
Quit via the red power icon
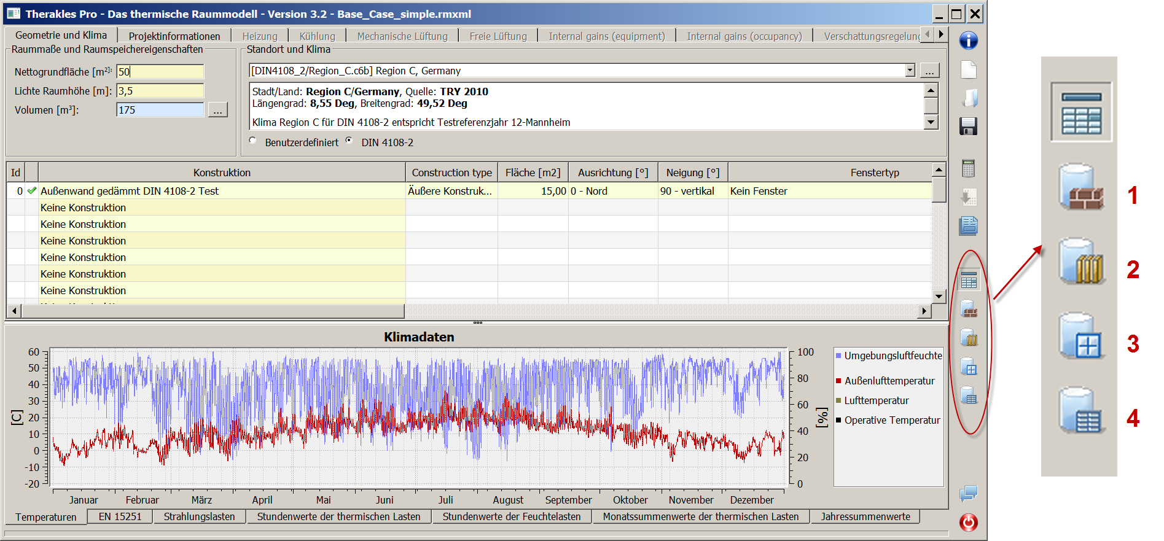969,523
